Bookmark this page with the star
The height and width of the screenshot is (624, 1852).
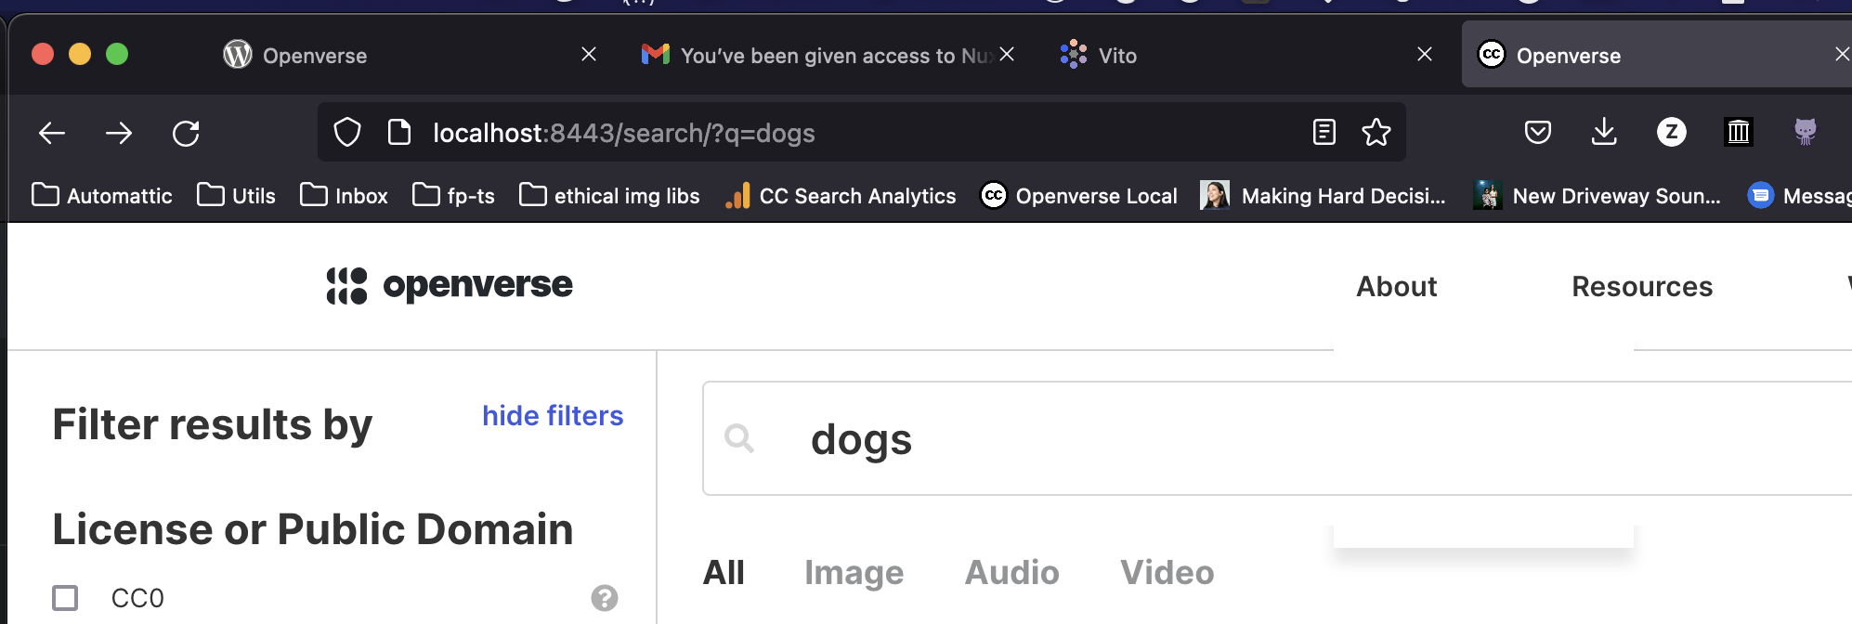coord(1376,133)
